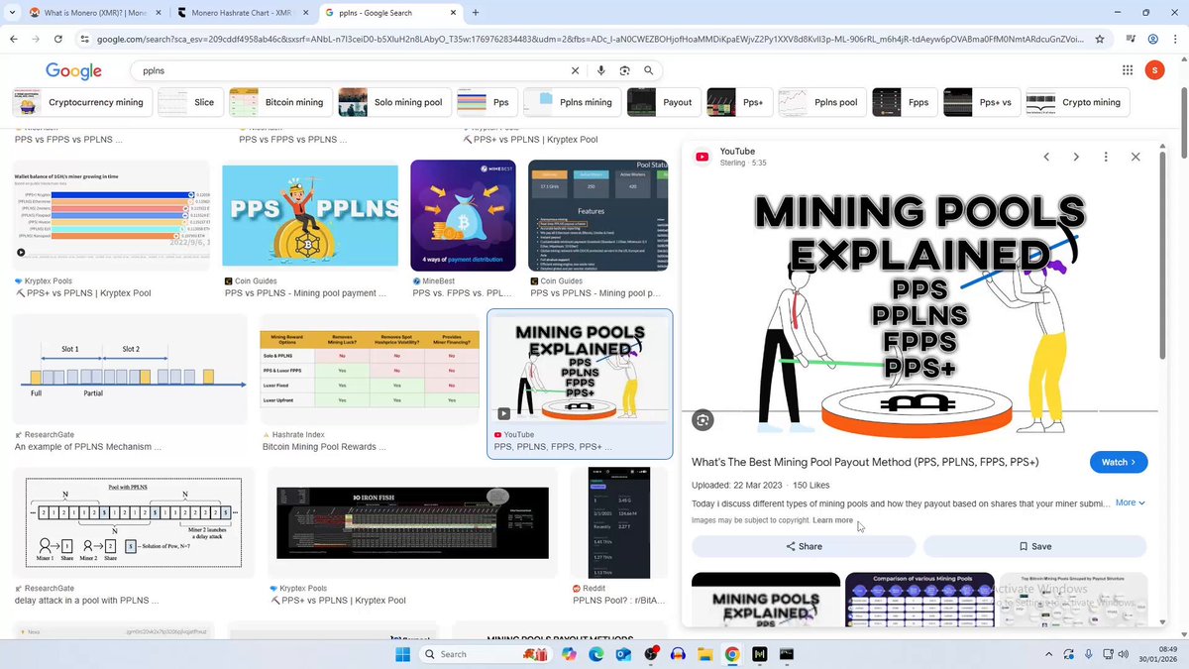Close the image preview panel
Viewport: 1189px width, 669px height.
click(x=1135, y=157)
